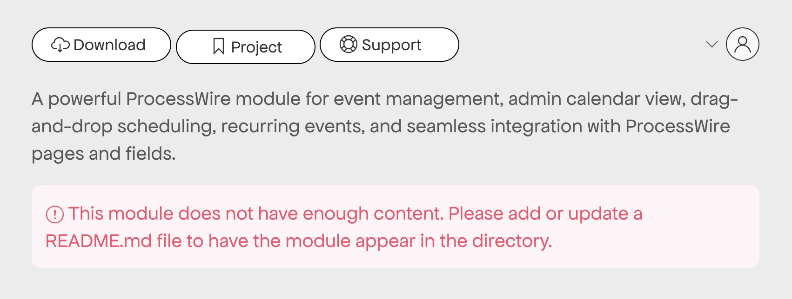Click the first 'ProcessWire' word in description
The height and width of the screenshot is (299, 792).
178,99
